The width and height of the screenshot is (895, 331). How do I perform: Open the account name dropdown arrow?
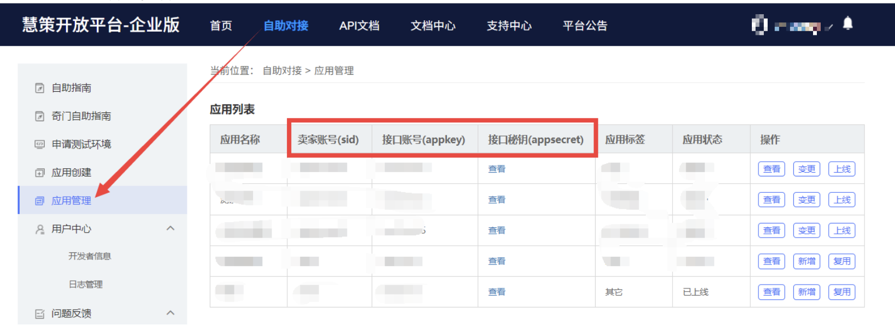click(829, 26)
